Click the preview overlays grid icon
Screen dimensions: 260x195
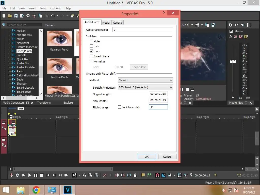pyautogui.click(x=197, y=25)
